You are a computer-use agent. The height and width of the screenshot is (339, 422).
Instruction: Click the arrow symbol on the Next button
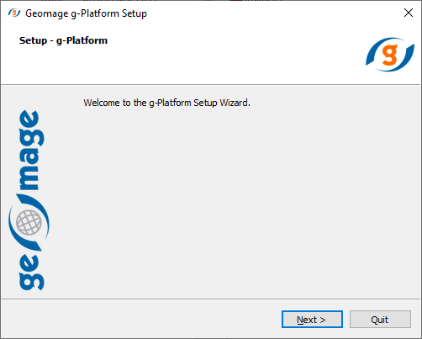(x=323, y=320)
